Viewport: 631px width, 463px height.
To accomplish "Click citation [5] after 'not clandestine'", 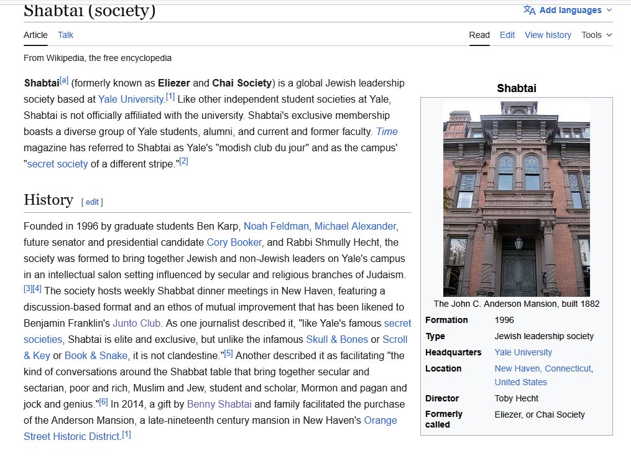I will [x=228, y=353].
